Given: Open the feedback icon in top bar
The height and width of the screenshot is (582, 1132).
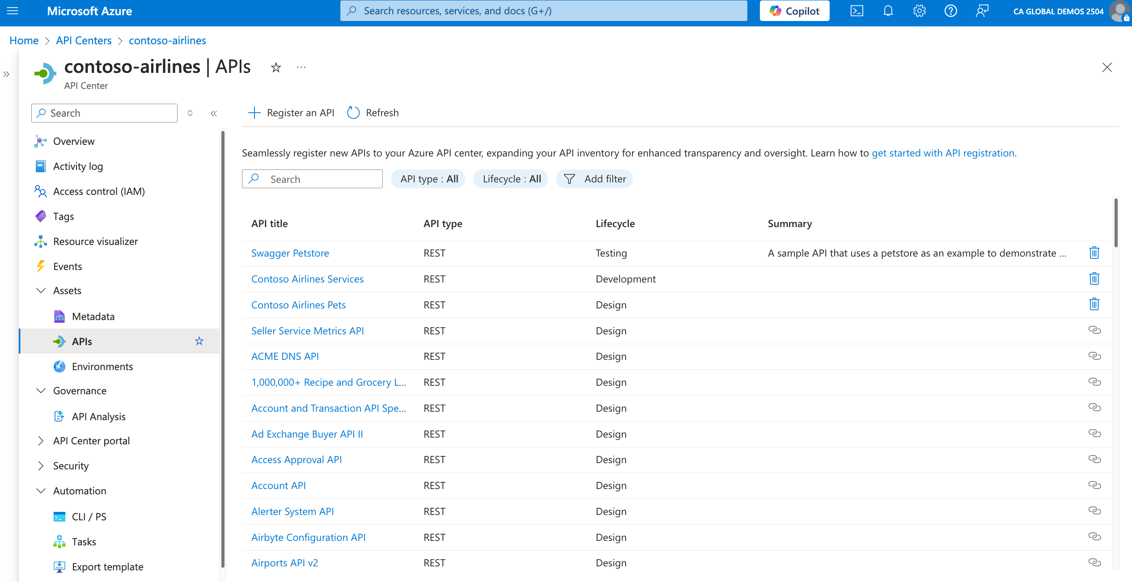Looking at the screenshot, I should point(982,11).
